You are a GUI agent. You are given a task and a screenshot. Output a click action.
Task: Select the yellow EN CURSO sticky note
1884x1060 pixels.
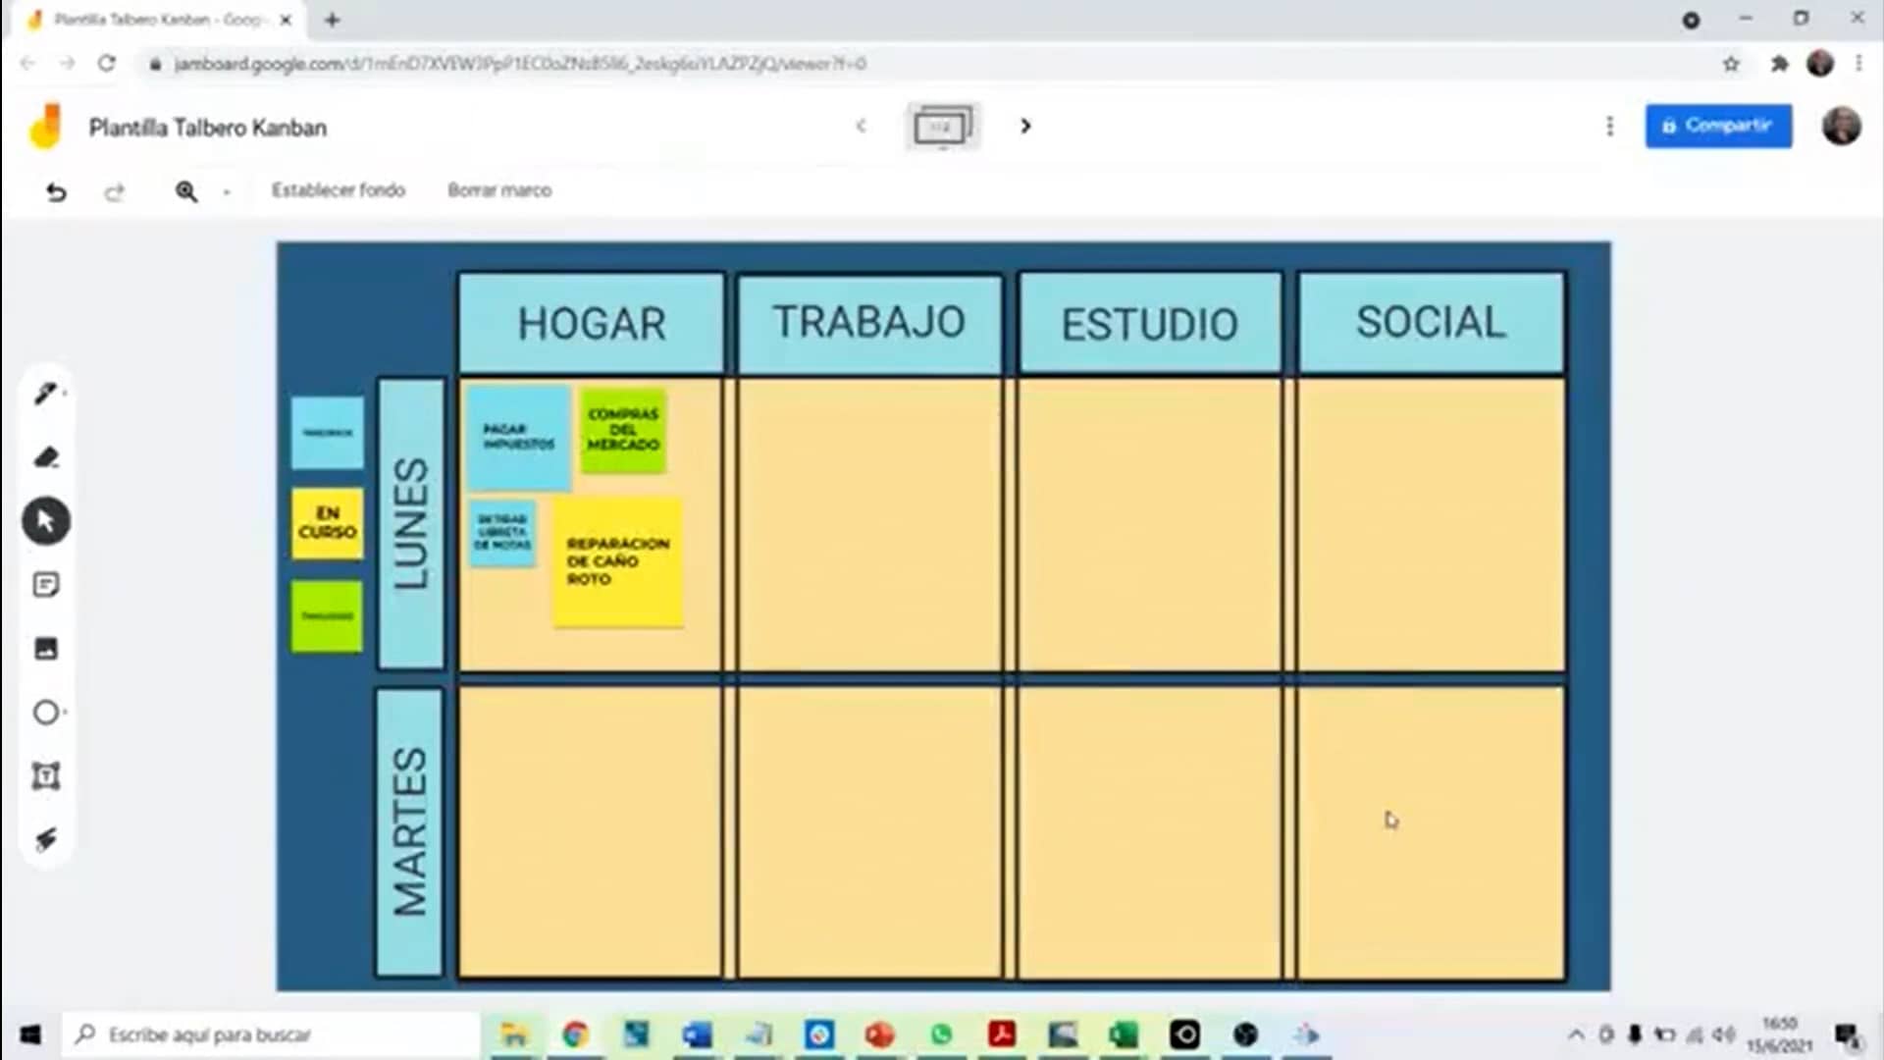click(327, 525)
